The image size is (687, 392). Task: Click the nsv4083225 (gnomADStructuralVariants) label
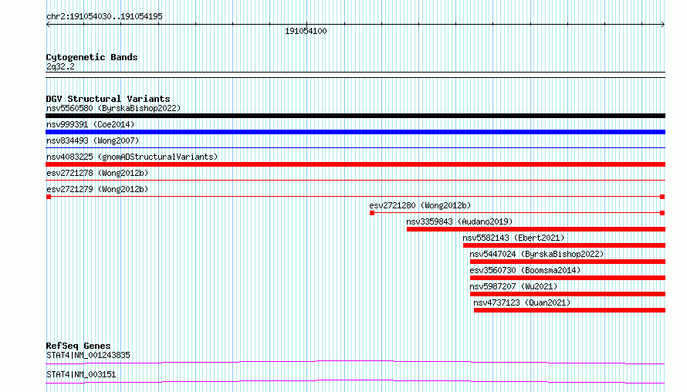pos(132,157)
